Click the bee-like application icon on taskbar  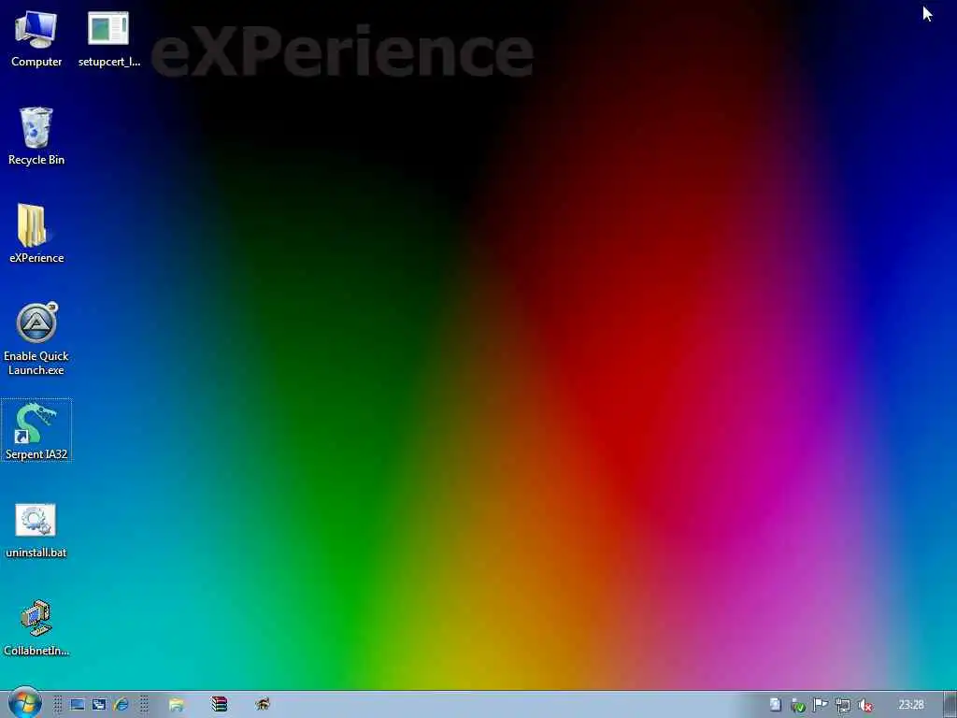[263, 705]
